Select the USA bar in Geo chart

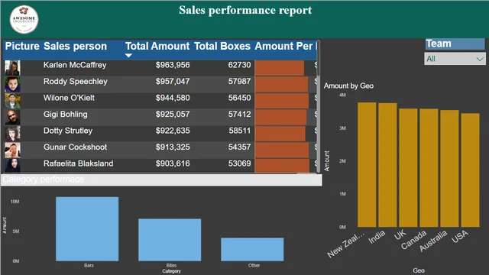pos(471,170)
